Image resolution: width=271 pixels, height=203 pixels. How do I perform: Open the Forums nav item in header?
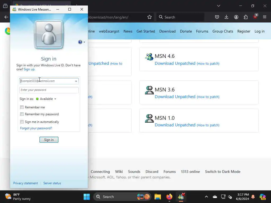(202, 31)
